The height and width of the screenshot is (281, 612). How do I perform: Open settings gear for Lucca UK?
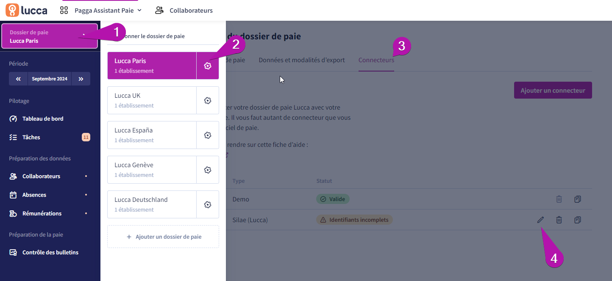208,100
